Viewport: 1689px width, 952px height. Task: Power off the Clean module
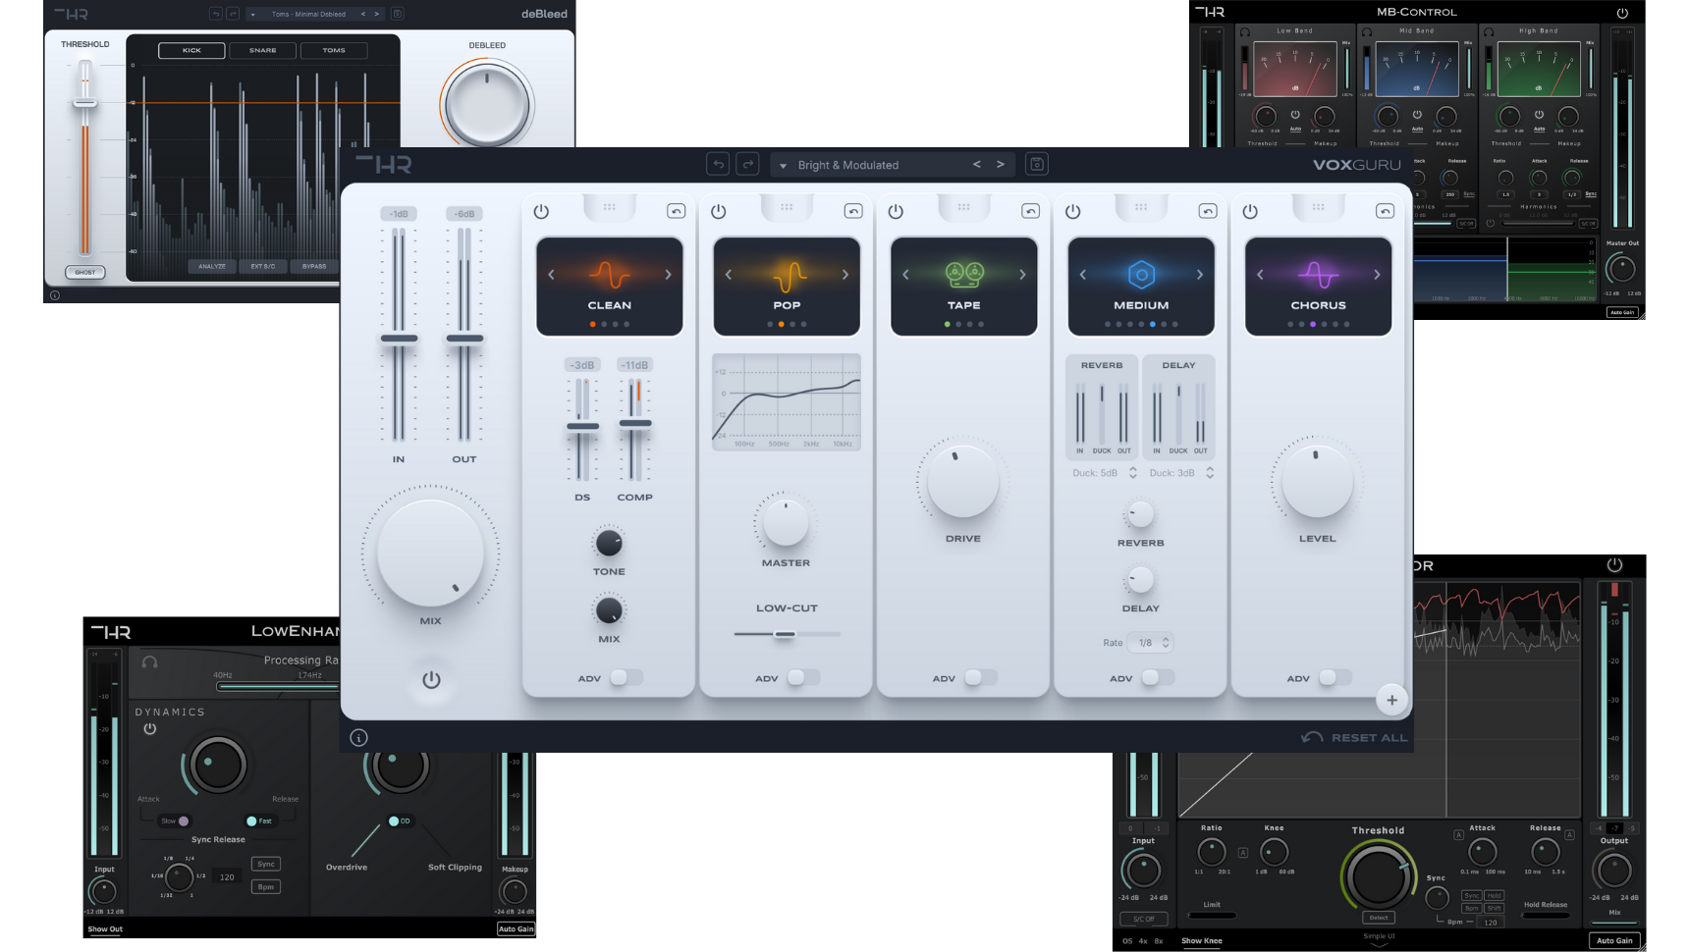(541, 210)
